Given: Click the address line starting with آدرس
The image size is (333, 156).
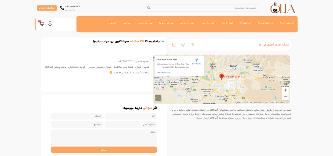Looking at the screenshot, I should tap(97, 67).
